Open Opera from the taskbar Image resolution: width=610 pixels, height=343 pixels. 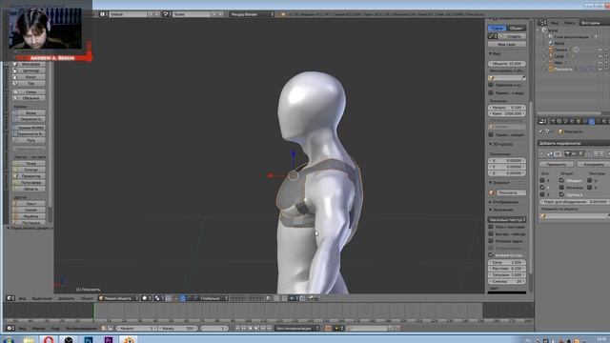tap(49, 340)
